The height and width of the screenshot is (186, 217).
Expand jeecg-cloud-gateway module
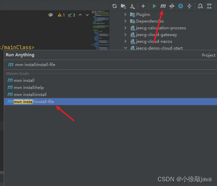click(x=125, y=34)
